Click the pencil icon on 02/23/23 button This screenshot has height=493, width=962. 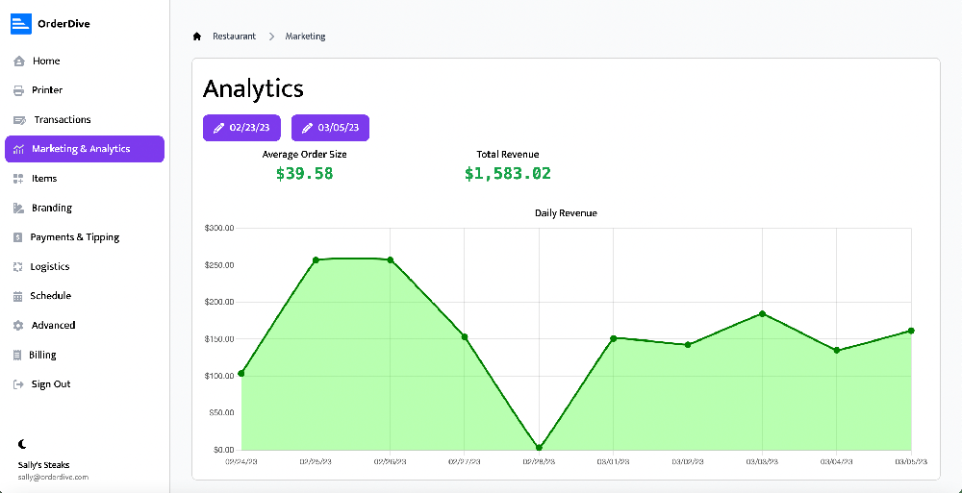(217, 128)
